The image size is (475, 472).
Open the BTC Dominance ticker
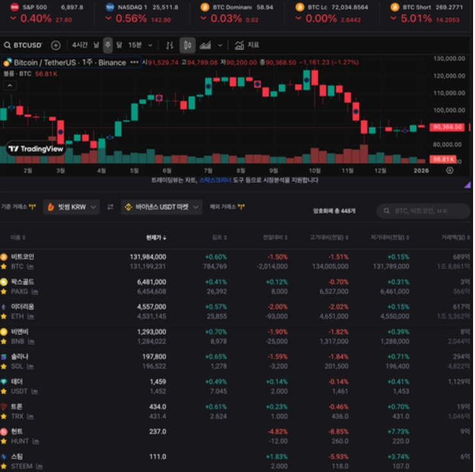(237, 13)
